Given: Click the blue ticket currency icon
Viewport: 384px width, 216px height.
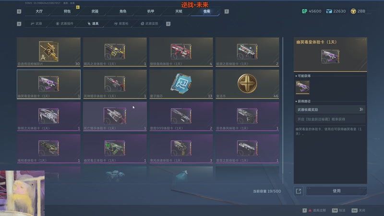Looking at the screenshot, I should [x=329, y=11].
